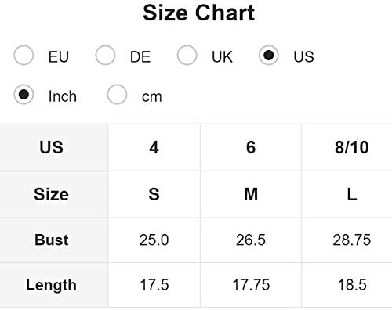
Task: Click the Length row header
Action: click(54, 285)
